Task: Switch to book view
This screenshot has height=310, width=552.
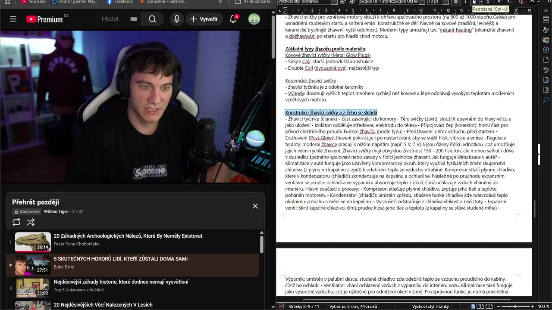Action: point(489,307)
